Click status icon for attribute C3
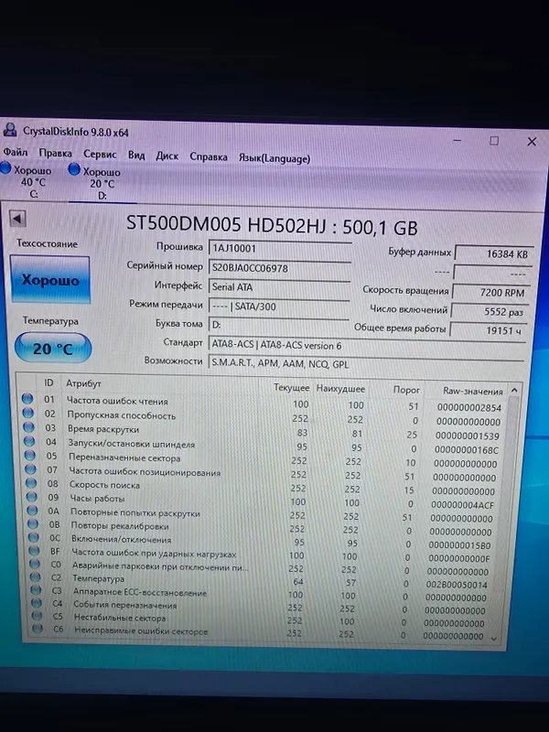The height and width of the screenshot is (732, 549). coord(36,590)
